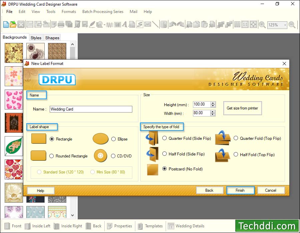Choose Half Fold (Side Flip)

(x=164, y=154)
